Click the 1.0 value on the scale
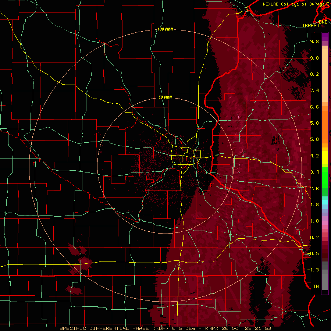Screen dimensions: 331x331 pos(314,221)
